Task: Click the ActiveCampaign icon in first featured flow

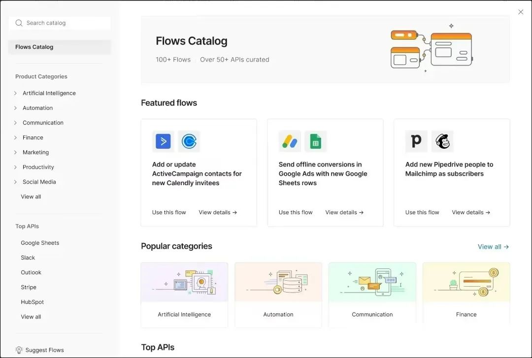Action: [163, 141]
